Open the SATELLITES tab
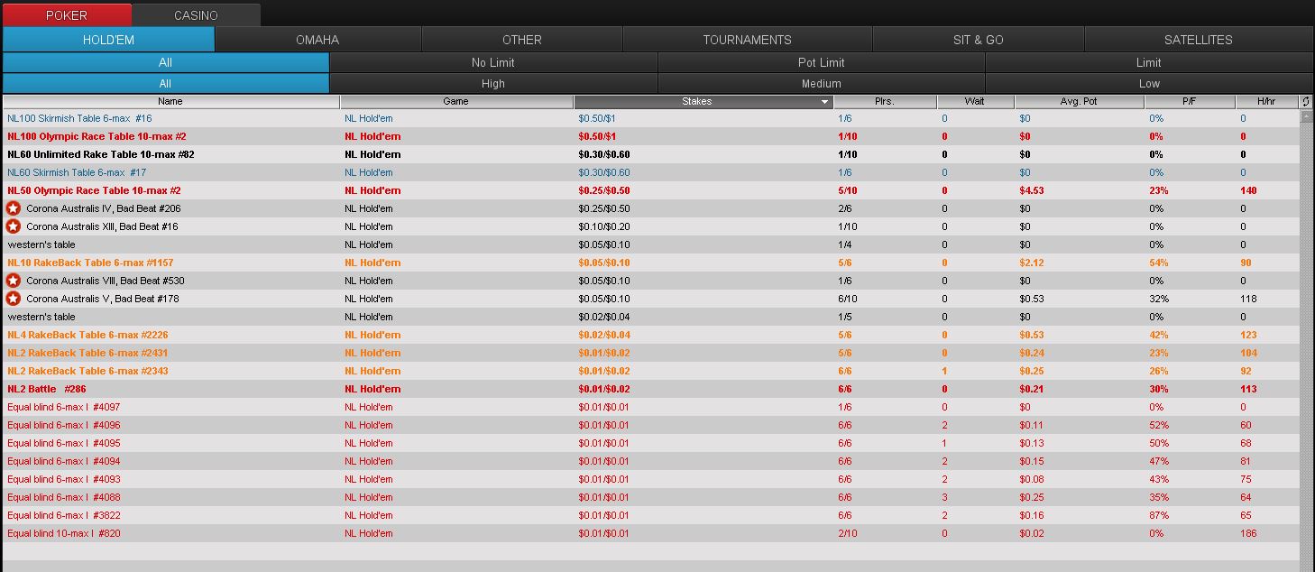This screenshot has height=572, width=1315. click(x=1199, y=40)
